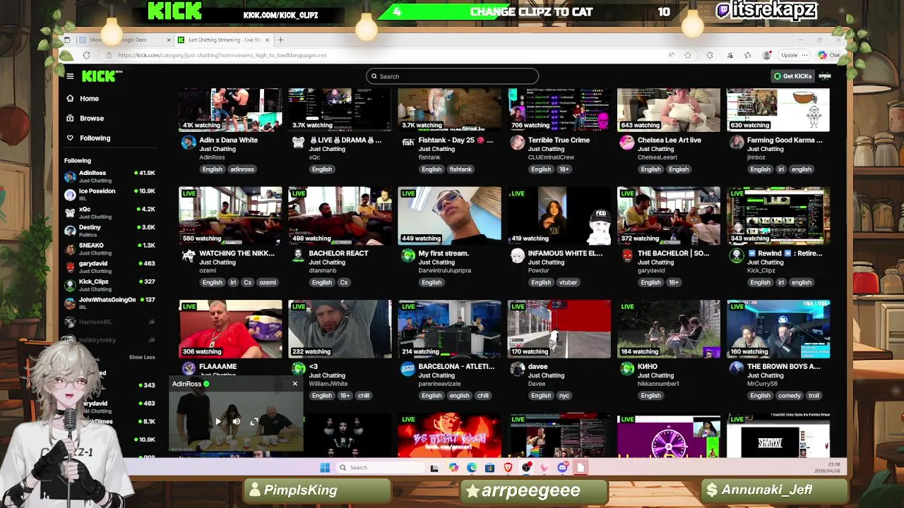Image resolution: width=904 pixels, height=508 pixels.
Task: Open the Brave browser from the taskbar
Action: click(509, 468)
